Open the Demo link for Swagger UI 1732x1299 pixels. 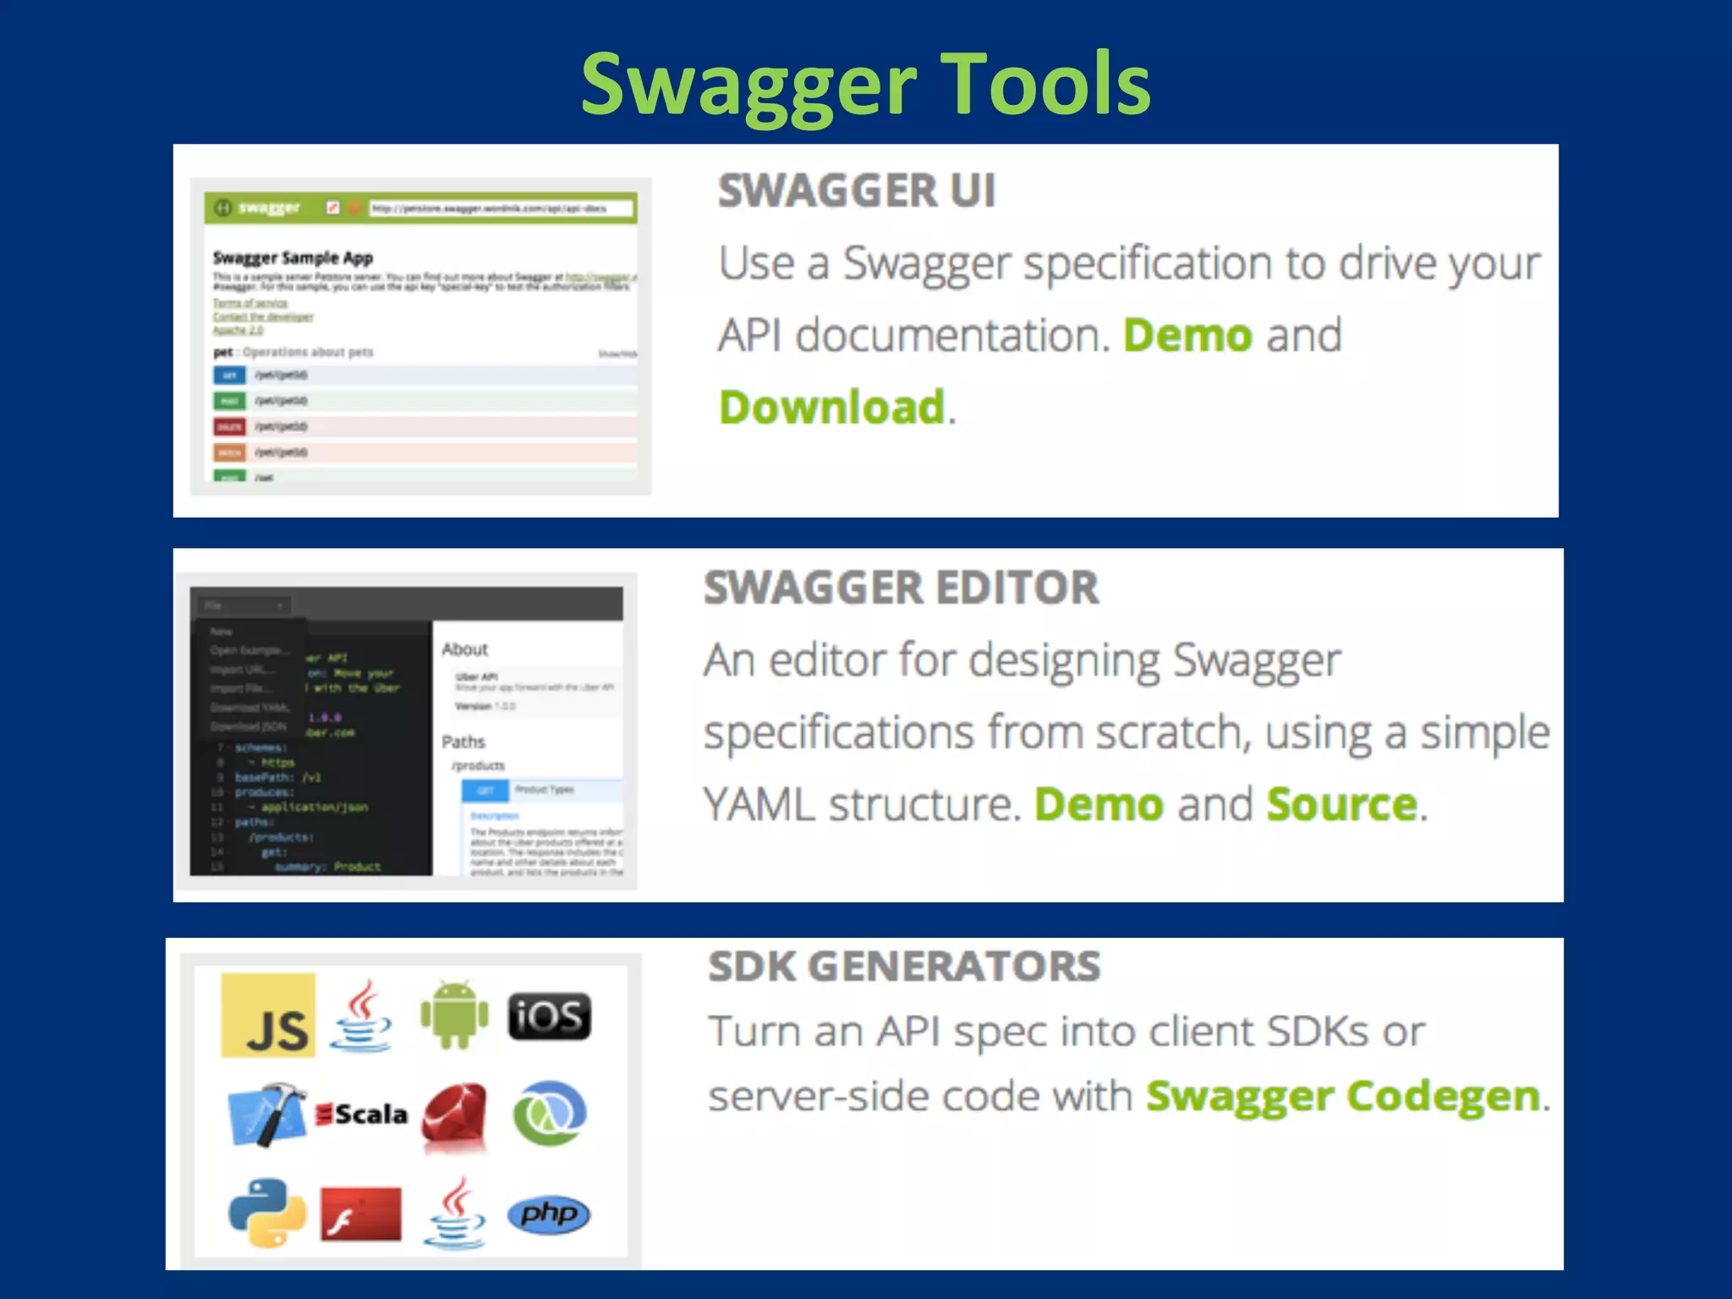click(1187, 335)
